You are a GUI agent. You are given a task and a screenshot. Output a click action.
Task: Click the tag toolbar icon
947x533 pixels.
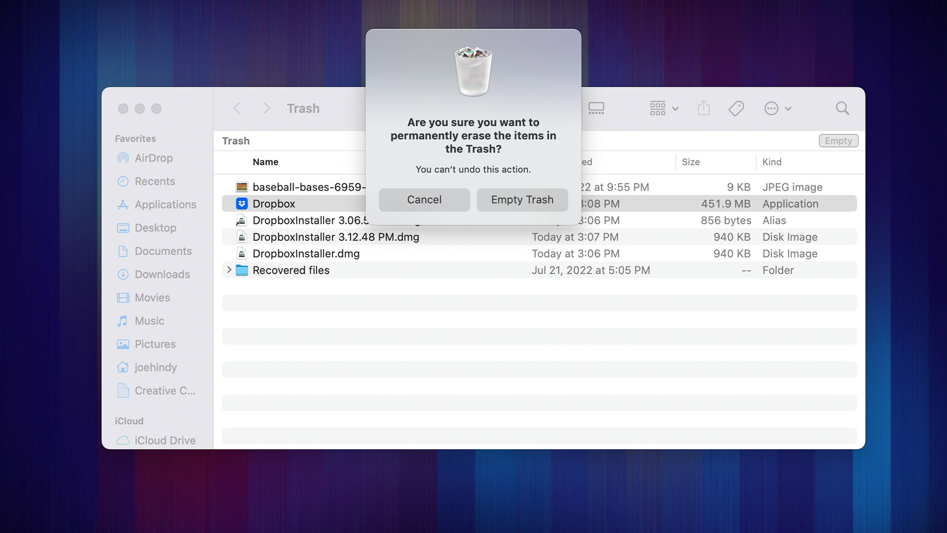pos(736,108)
